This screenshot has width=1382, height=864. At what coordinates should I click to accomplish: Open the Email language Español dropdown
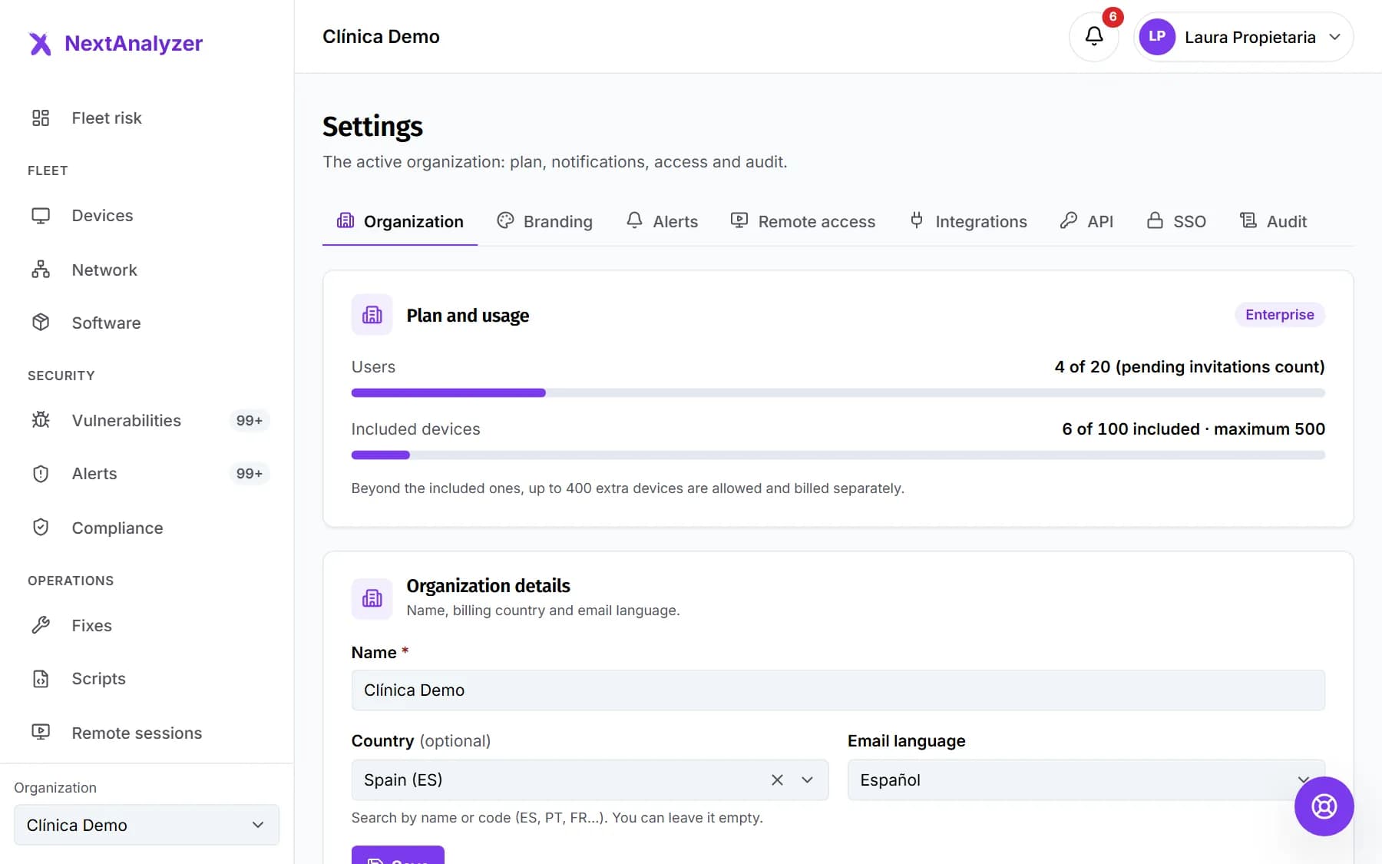tap(1086, 780)
